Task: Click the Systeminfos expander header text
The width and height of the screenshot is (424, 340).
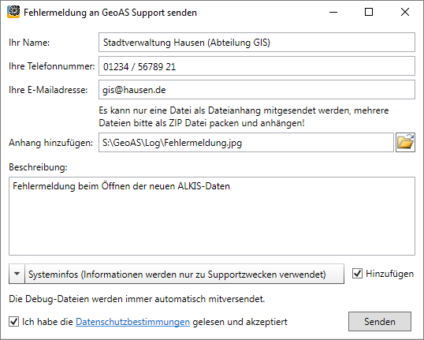Action: coord(177,275)
